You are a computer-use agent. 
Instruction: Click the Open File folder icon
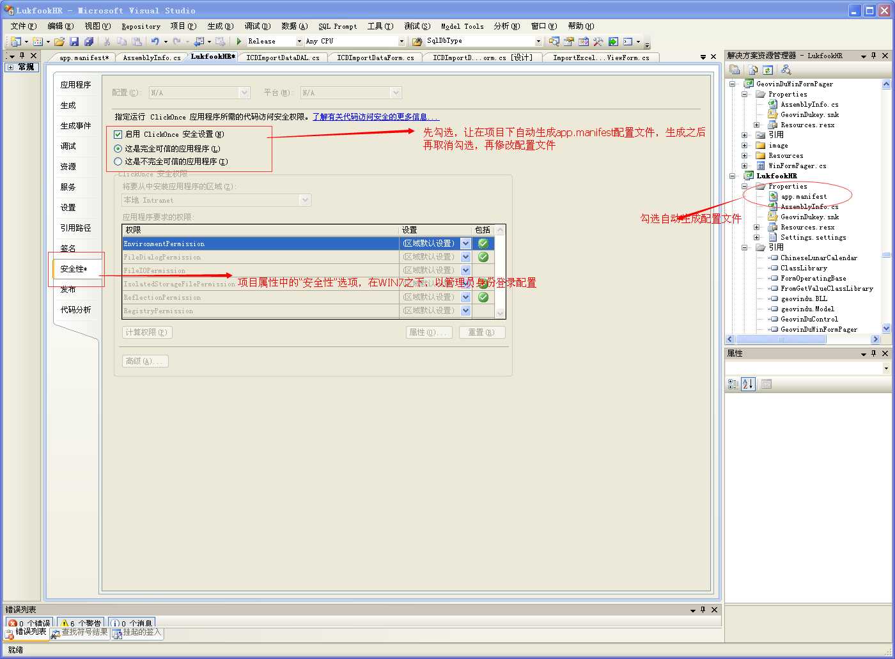tap(59, 42)
